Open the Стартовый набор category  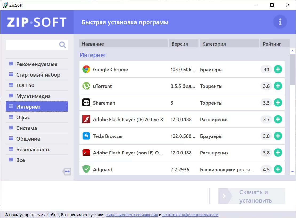[x=37, y=75]
